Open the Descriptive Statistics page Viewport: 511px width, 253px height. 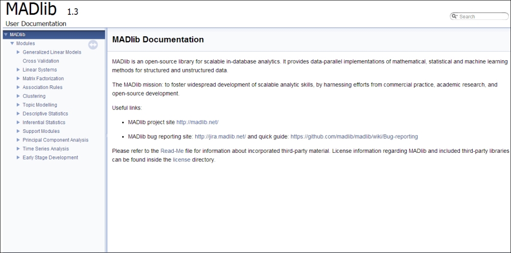[x=45, y=114]
